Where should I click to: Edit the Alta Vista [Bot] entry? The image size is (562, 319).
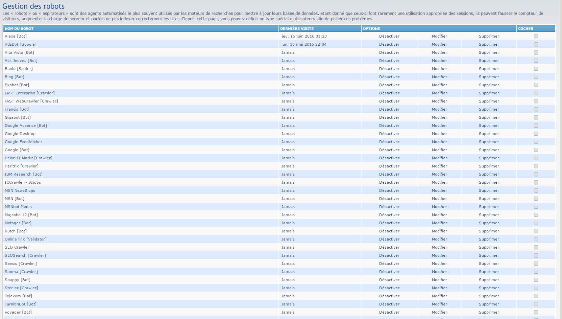(x=439, y=52)
